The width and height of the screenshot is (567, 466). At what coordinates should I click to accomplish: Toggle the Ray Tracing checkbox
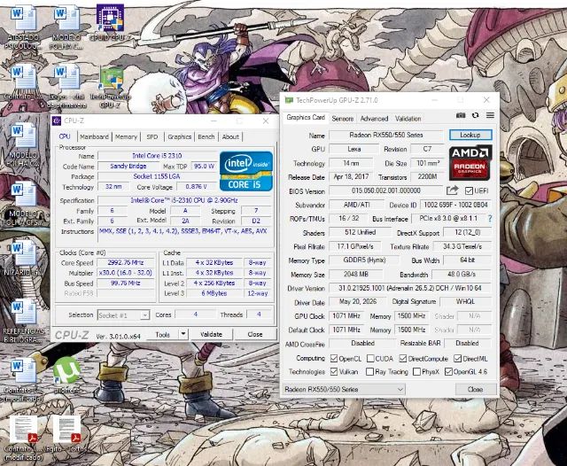369,371
